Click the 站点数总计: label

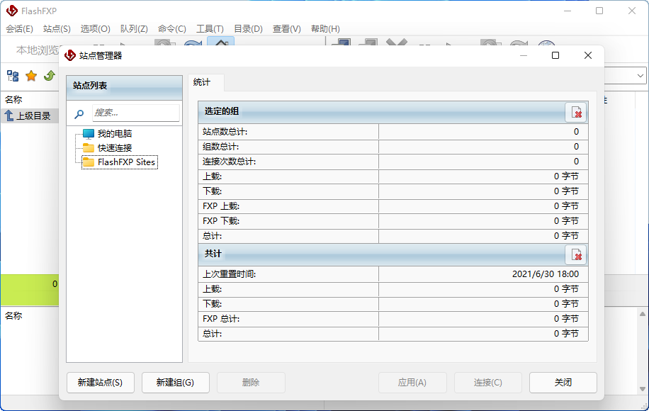[225, 132]
